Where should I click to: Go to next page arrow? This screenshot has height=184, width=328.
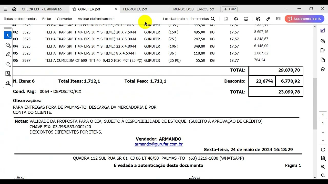(x=323, y=141)
